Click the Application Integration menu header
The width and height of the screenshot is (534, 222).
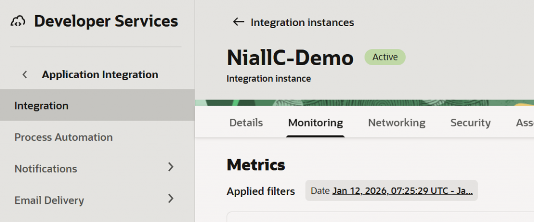tap(100, 75)
